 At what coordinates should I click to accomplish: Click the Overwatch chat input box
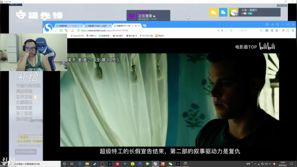pyautogui.click(x=26, y=152)
